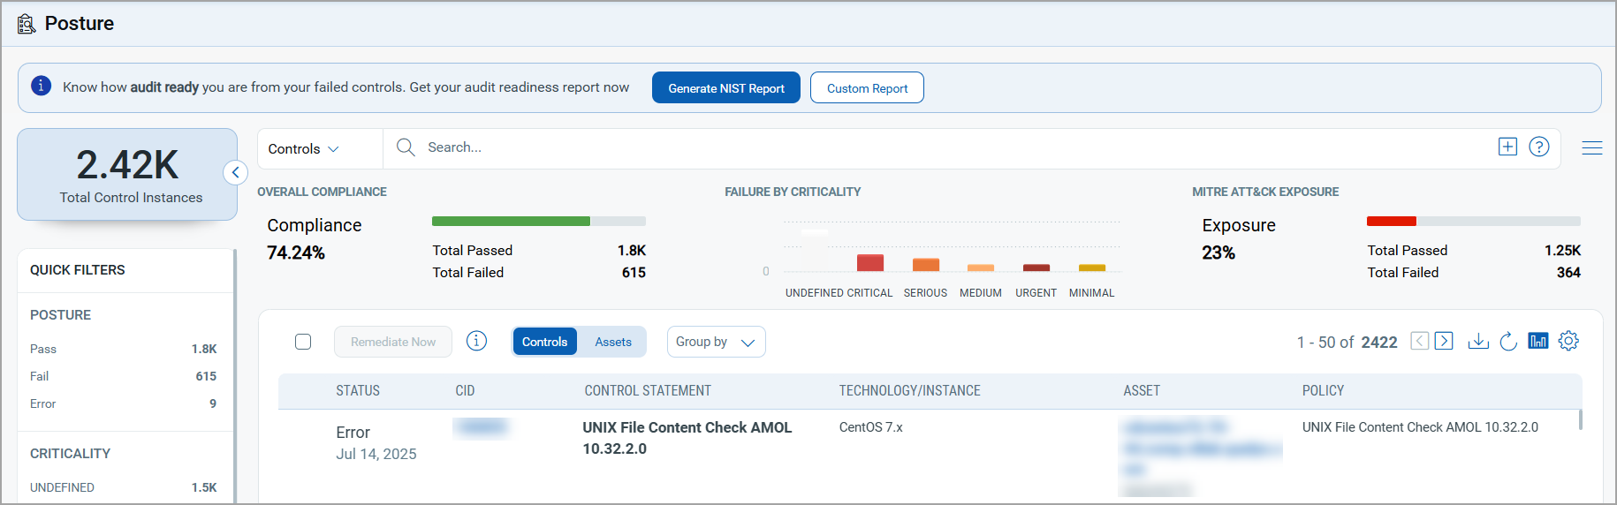Screen dimensions: 1617x505
Task: Click the MINIMAL yellow bar in chart
Action: [1092, 268]
